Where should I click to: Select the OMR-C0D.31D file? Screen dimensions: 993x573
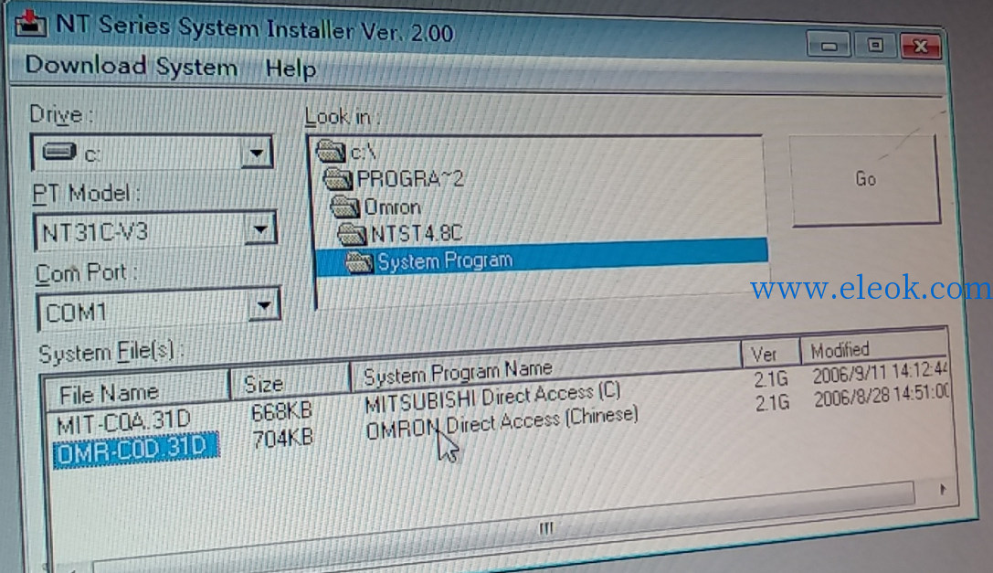click(135, 450)
